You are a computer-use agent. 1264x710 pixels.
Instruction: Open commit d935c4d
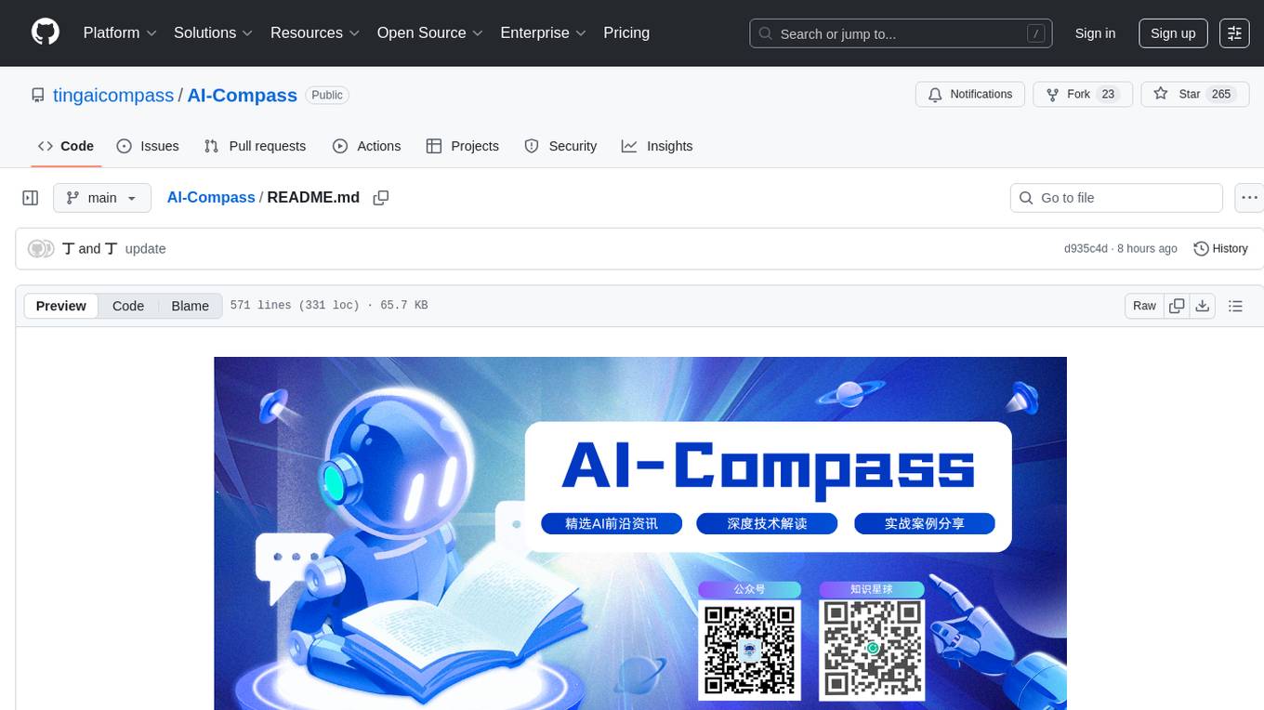point(1086,249)
